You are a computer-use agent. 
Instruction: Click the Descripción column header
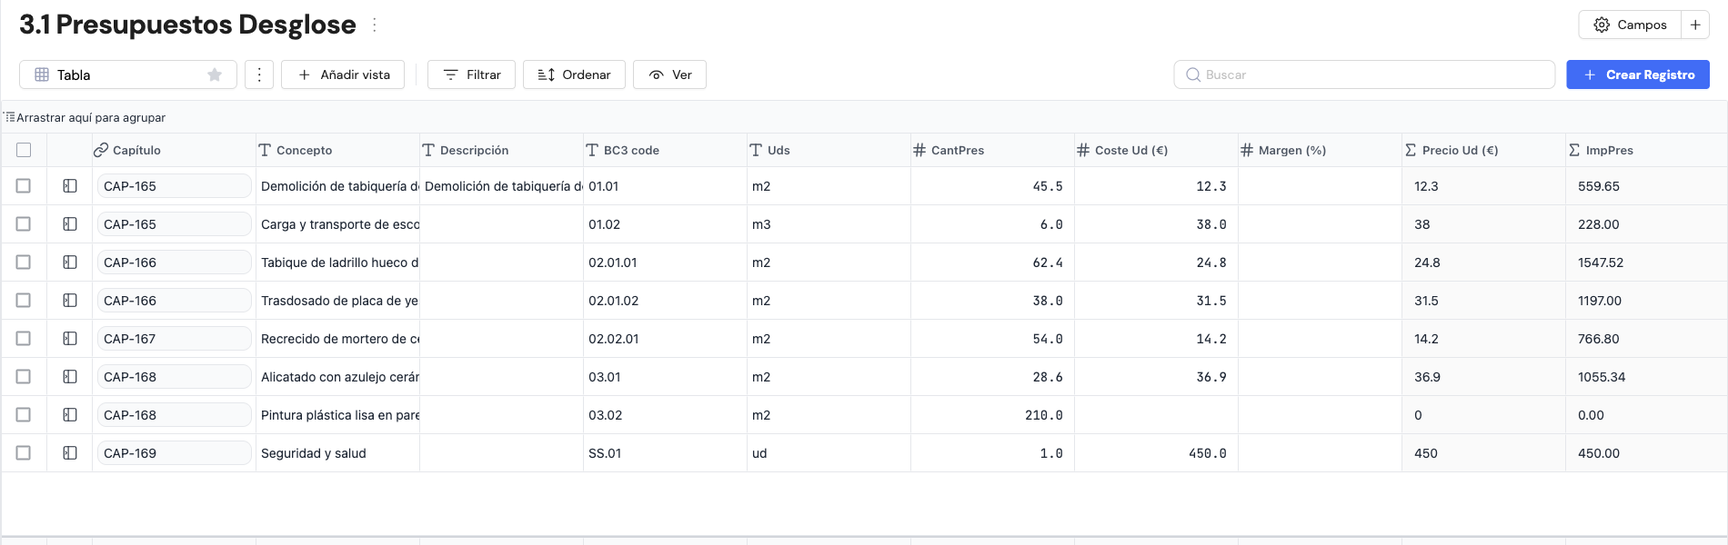(501, 150)
